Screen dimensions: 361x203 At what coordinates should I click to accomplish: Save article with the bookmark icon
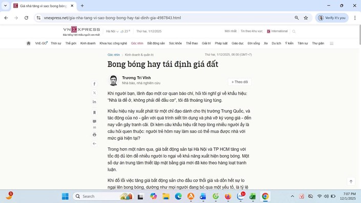pos(94,112)
